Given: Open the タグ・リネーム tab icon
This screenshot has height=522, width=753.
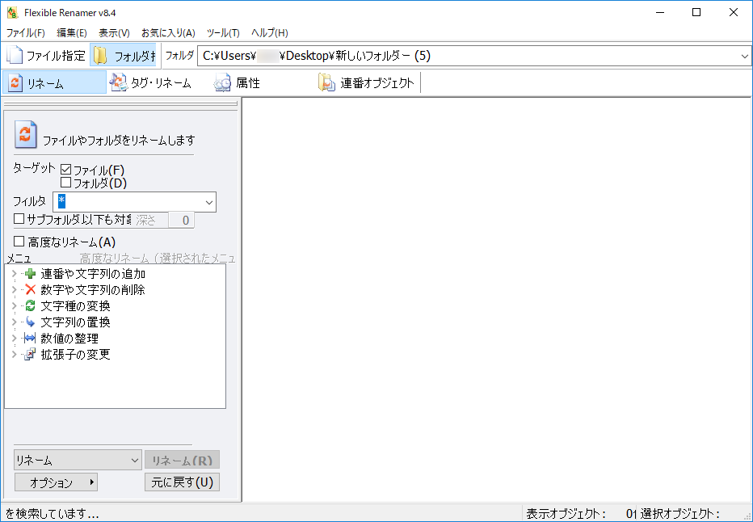Looking at the screenshot, I should click(x=119, y=82).
